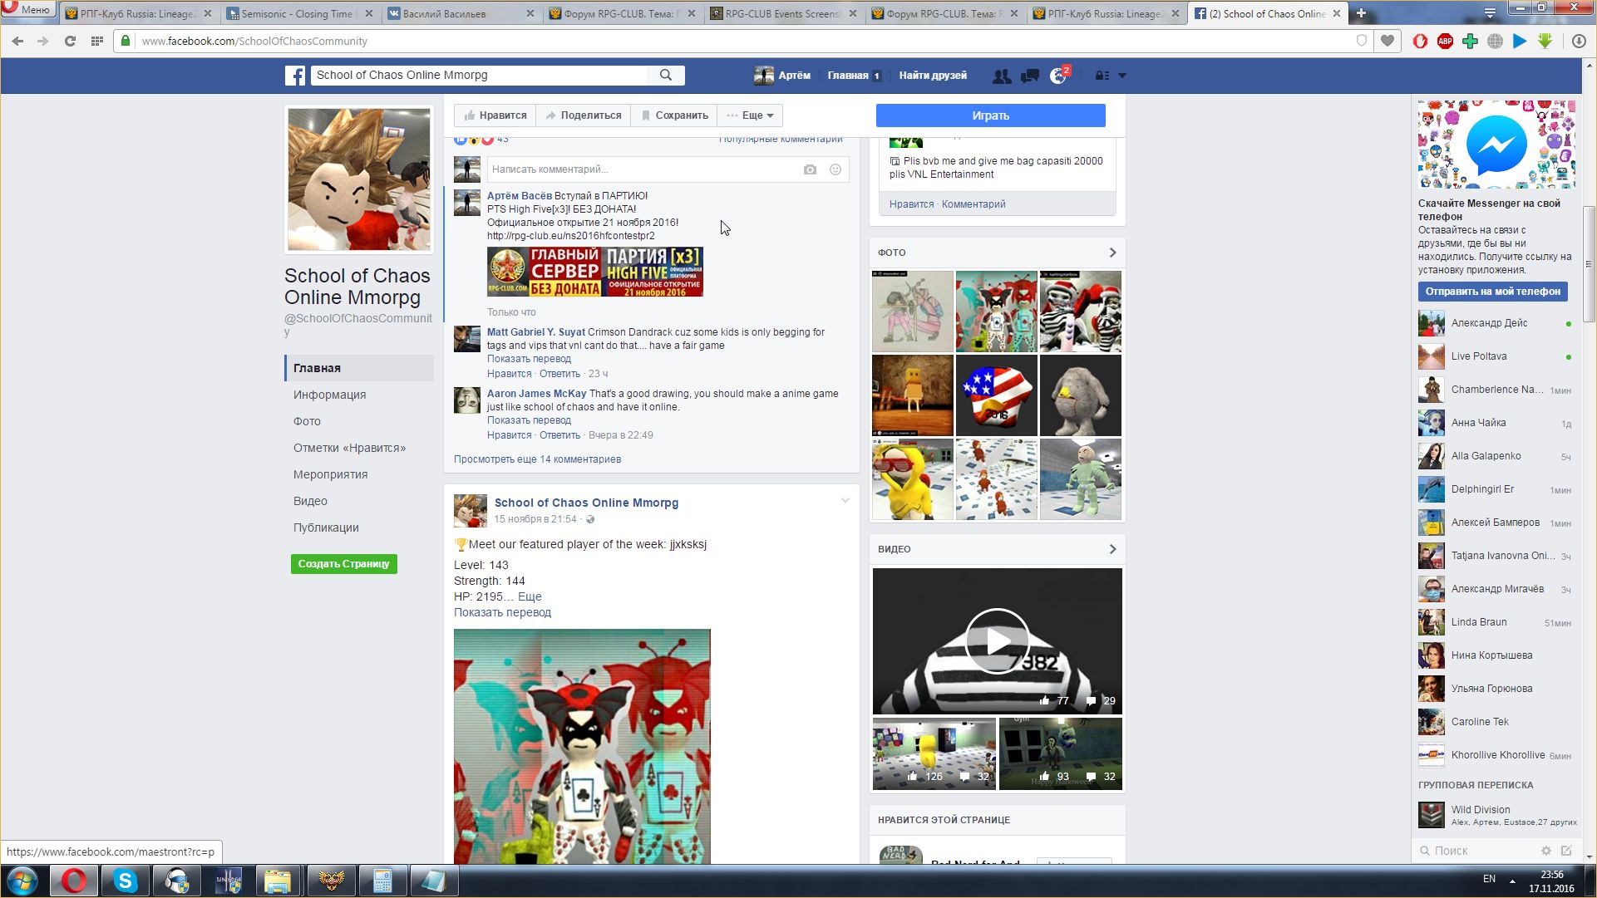Open a new browser tab
The height and width of the screenshot is (898, 1597).
click(1361, 13)
